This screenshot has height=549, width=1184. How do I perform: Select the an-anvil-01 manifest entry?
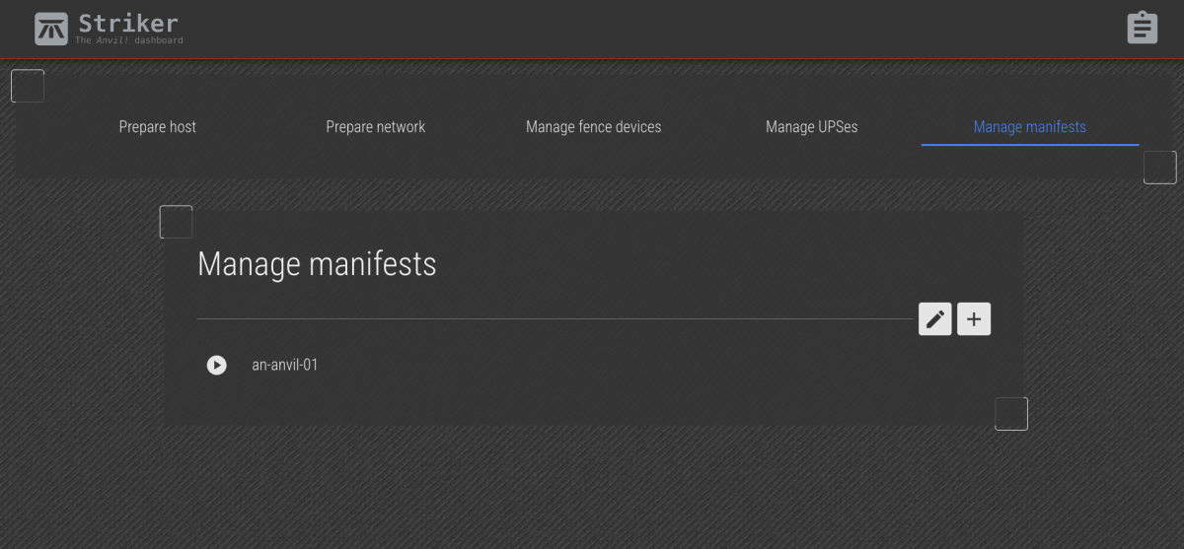pos(285,366)
